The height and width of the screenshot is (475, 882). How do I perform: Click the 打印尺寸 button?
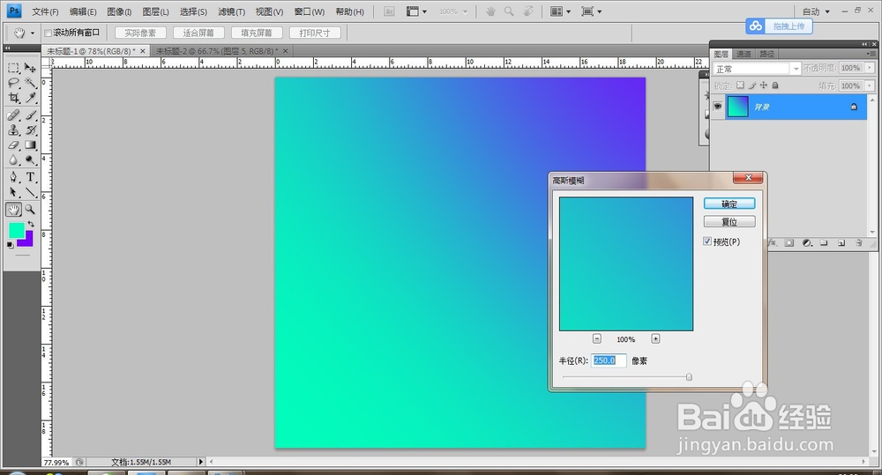tap(315, 33)
